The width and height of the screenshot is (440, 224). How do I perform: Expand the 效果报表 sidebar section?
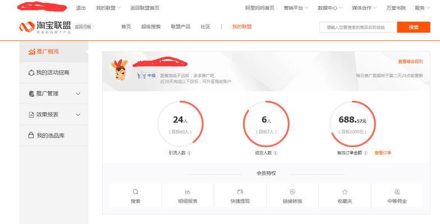(78, 115)
